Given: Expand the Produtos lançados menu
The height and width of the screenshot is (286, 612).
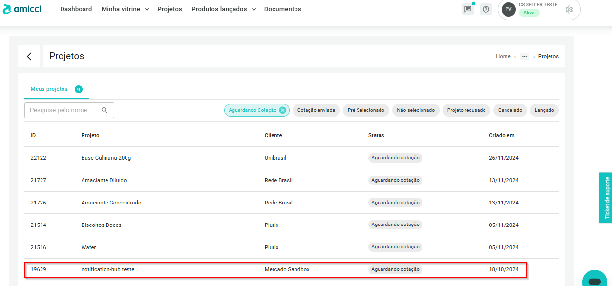Looking at the screenshot, I should 223,9.
